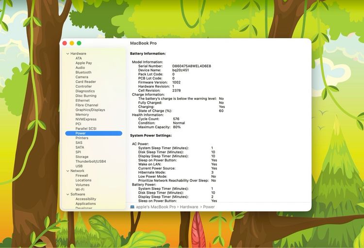Screen dimensions: 364x248
Task: Collapse the Network section chevron
Action: tap(67, 171)
